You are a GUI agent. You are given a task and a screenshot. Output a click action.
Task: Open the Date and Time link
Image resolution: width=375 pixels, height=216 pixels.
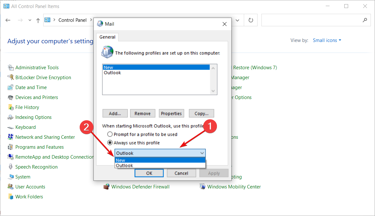pos(31,87)
